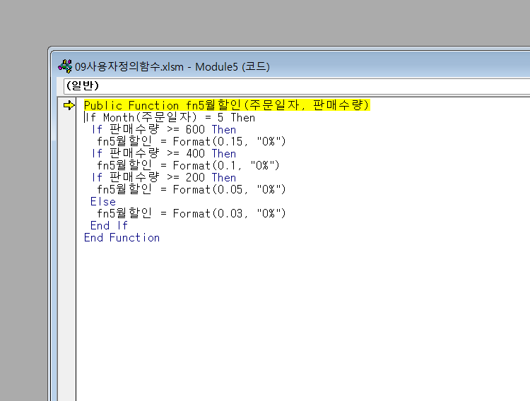This screenshot has width=530, height=401.
Task: Click margin indicator bar beside End Function
Action: pos(67,238)
